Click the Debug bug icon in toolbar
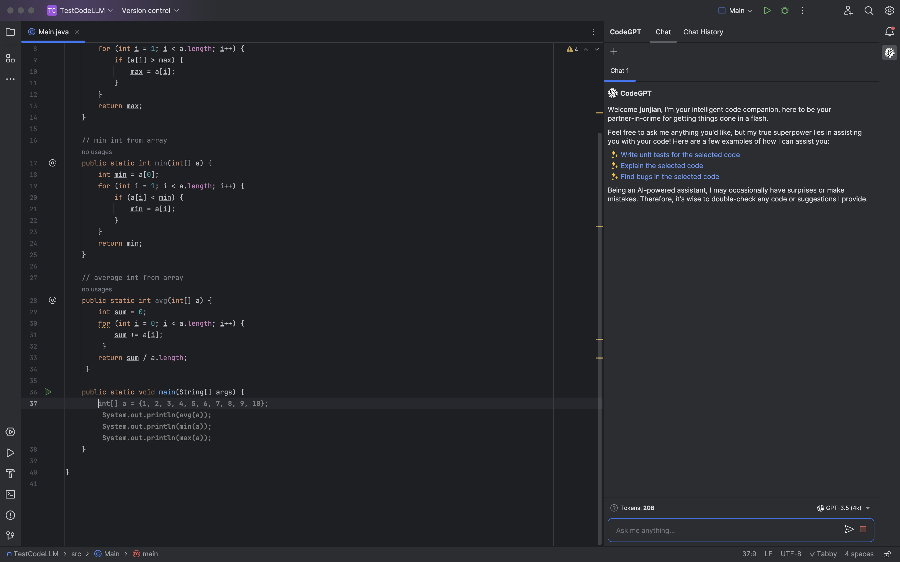The image size is (900, 562). (785, 10)
